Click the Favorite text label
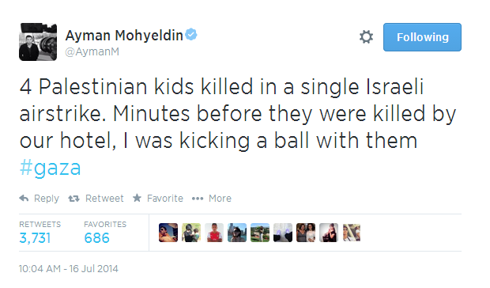 click(x=165, y=199)
